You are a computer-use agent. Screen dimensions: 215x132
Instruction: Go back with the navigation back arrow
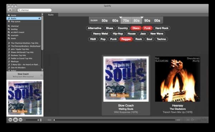point(10,10)
